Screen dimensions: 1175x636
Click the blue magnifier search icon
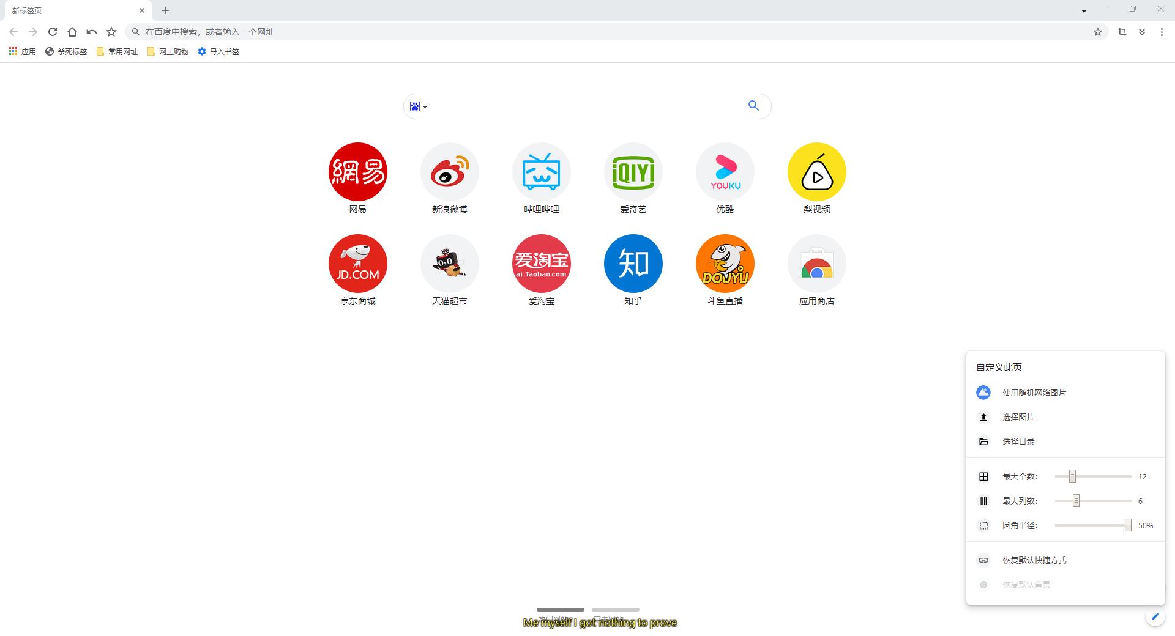pos(753,106)
